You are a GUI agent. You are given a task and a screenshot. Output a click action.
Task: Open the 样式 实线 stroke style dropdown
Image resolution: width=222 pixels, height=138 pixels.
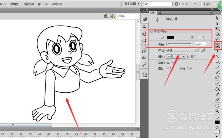182,50
